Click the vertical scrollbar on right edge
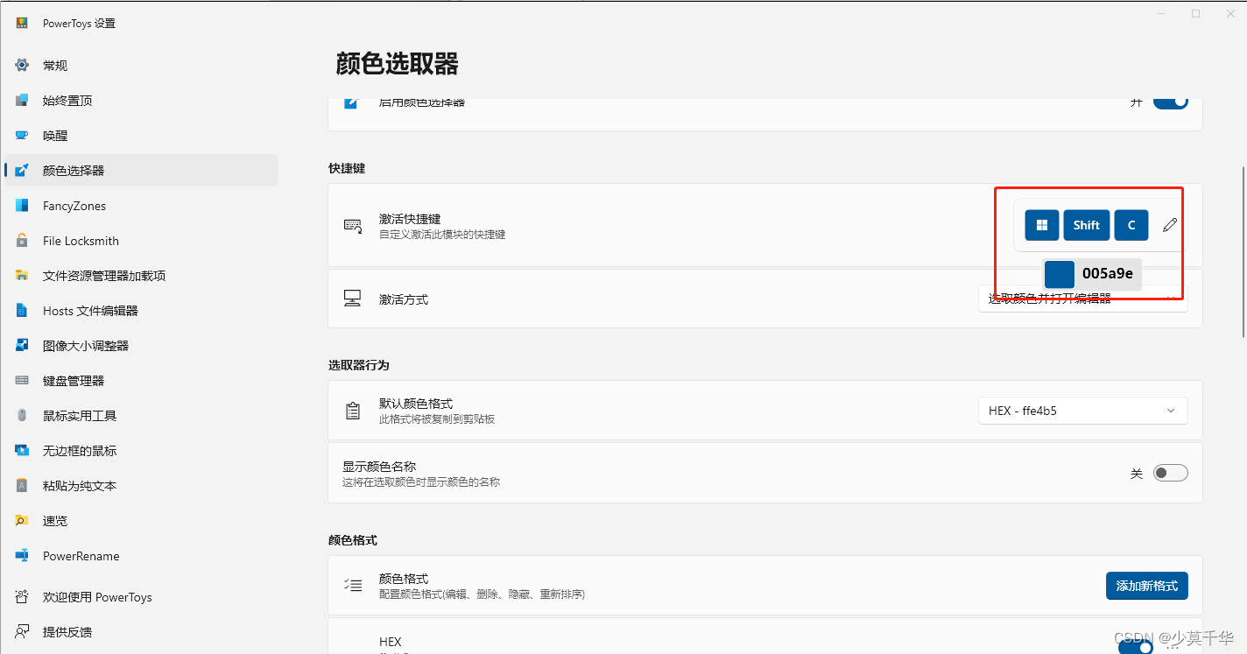 (1243, 252)
